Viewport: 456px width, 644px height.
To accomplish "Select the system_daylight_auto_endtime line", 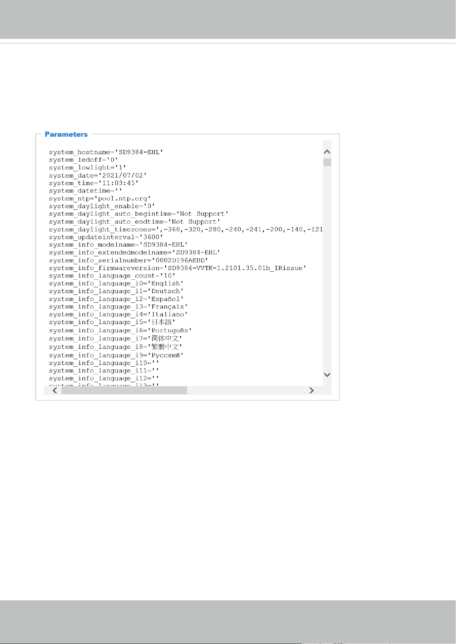I will pos(135,222).
